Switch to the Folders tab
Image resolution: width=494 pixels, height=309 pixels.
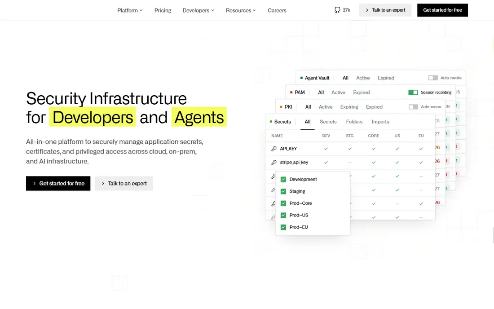(x=354, y=122)
